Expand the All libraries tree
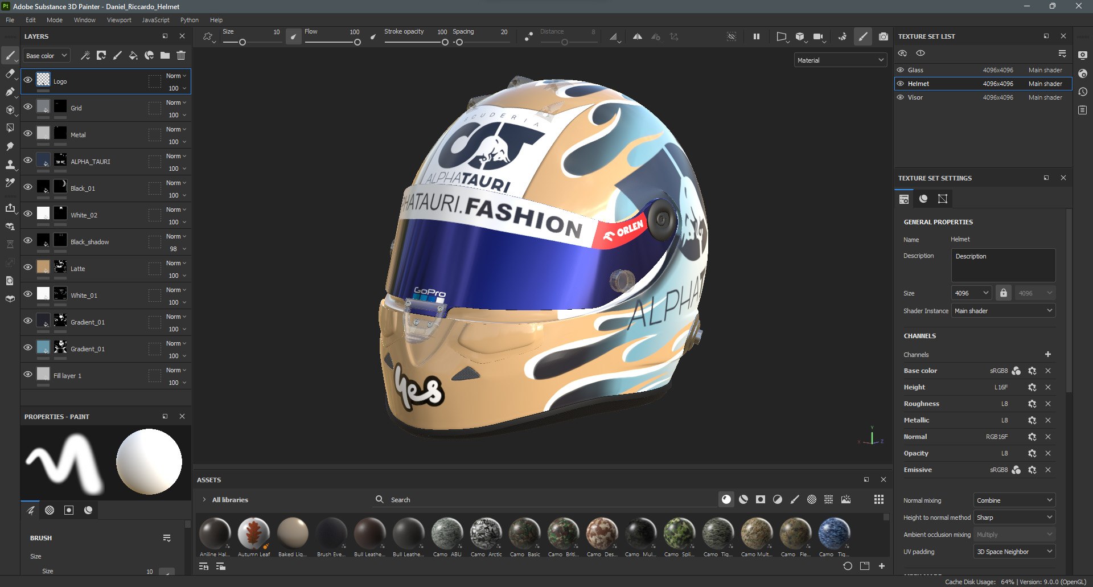The height and width of the screenshot is (587, 1093). [204, 499]
